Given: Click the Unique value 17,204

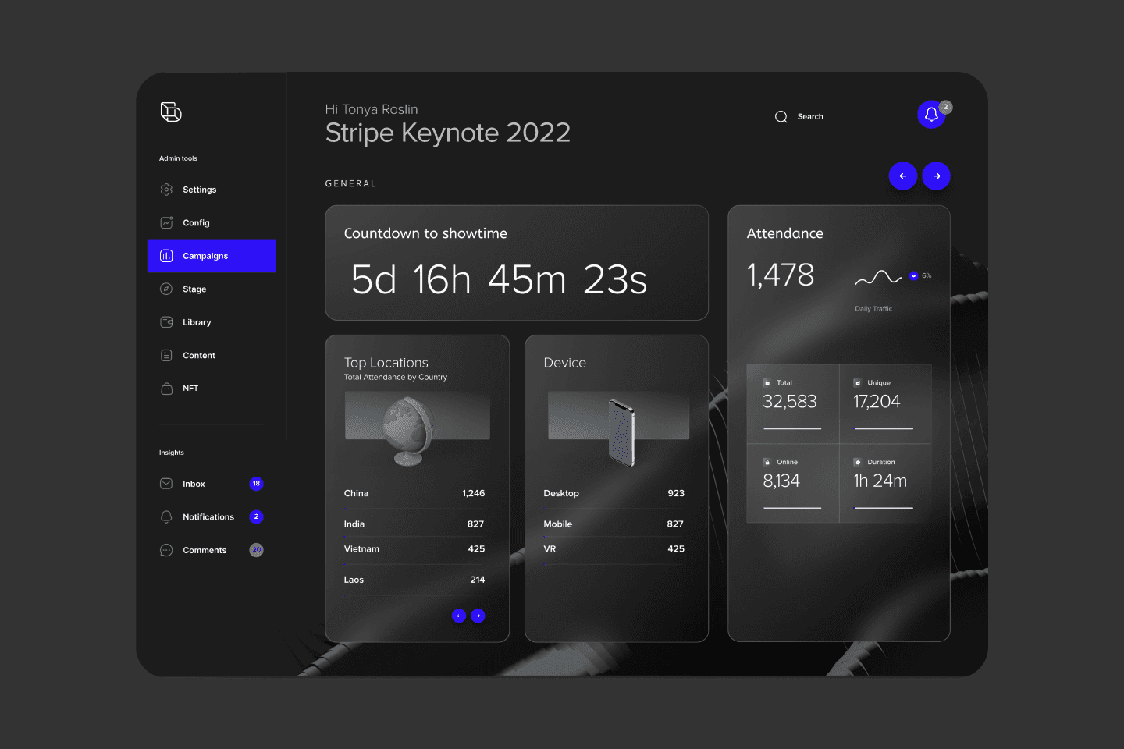Looking at the screenshot, I should coord(877,402).
